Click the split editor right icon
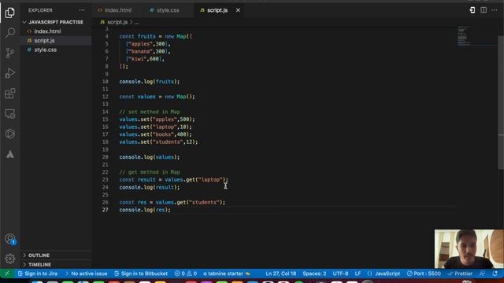The height and width of the screenshot is (283, 504). pyautogui.click(x=484, y=10)
